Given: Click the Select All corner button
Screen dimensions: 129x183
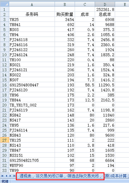Looking at the screenshot, I should (4, 4).
